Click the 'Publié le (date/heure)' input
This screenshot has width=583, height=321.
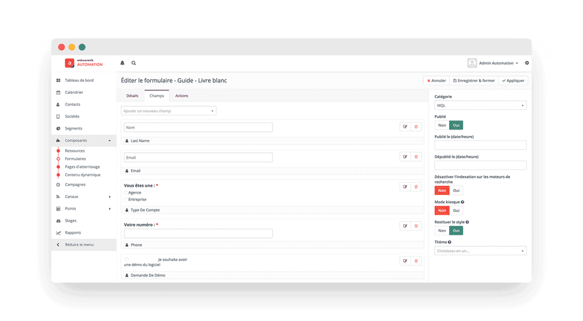480,145
